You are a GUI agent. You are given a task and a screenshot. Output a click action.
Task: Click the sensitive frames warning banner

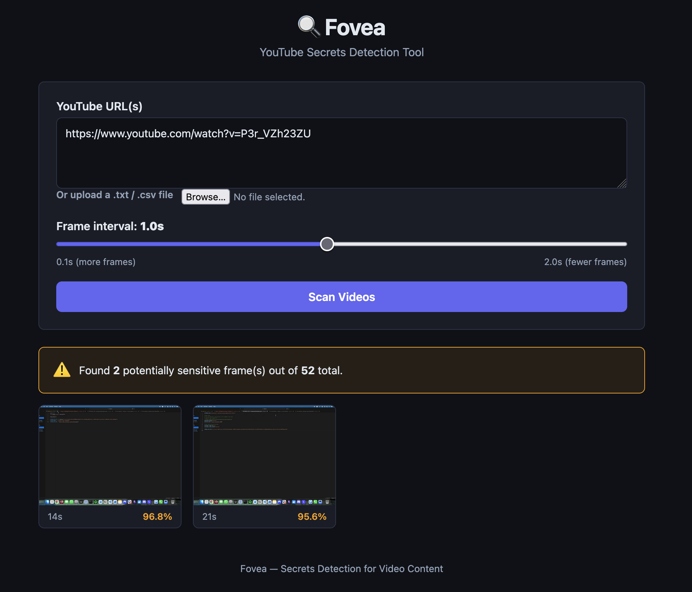click(x=342, y=370)
